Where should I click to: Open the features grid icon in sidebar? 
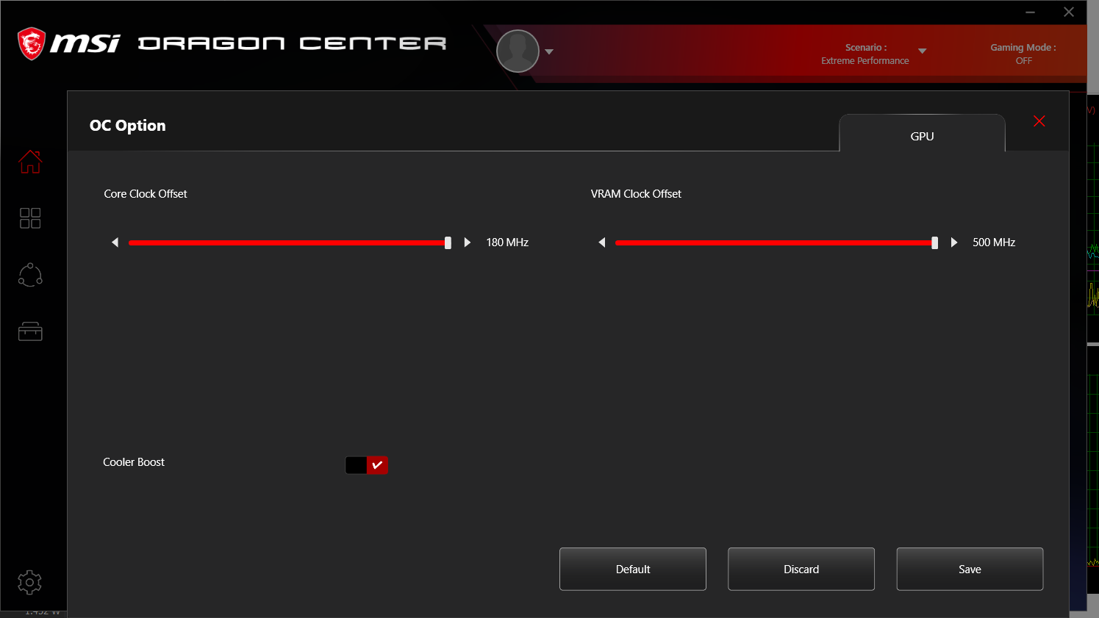(30, 218)
